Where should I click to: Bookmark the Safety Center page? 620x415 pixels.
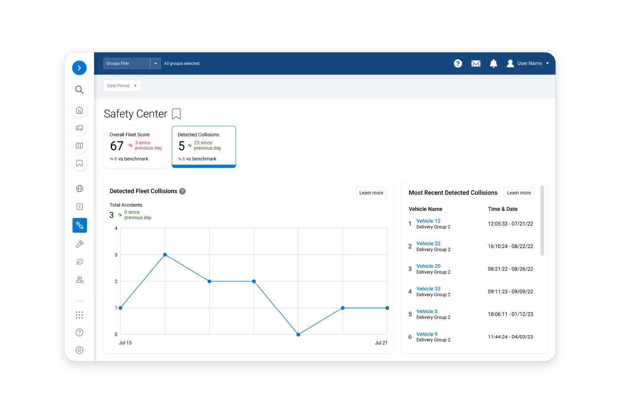[176, 114]
